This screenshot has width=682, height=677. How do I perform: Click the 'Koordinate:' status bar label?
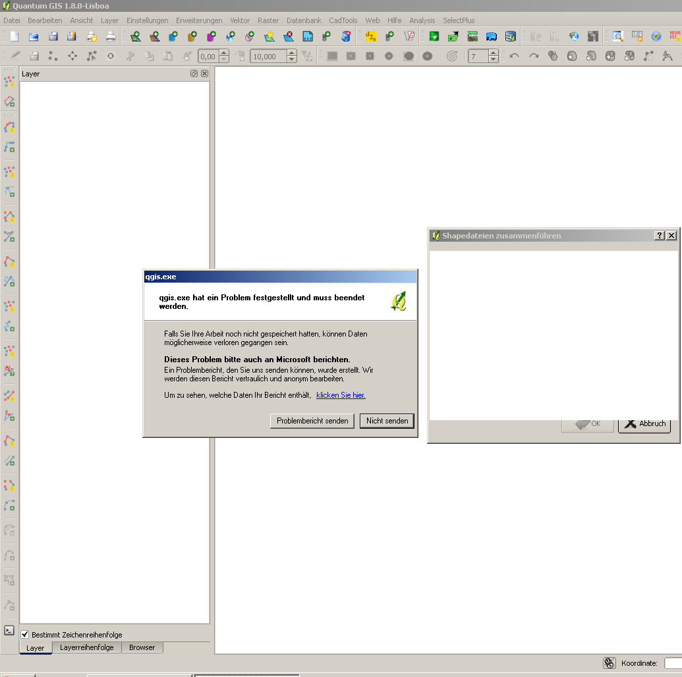tap(639, 663)
